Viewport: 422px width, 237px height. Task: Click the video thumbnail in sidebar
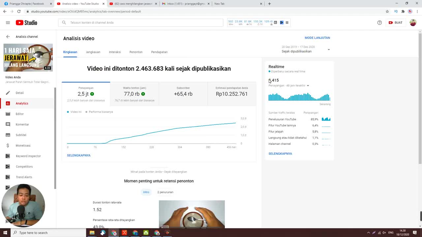click(28, 58)
